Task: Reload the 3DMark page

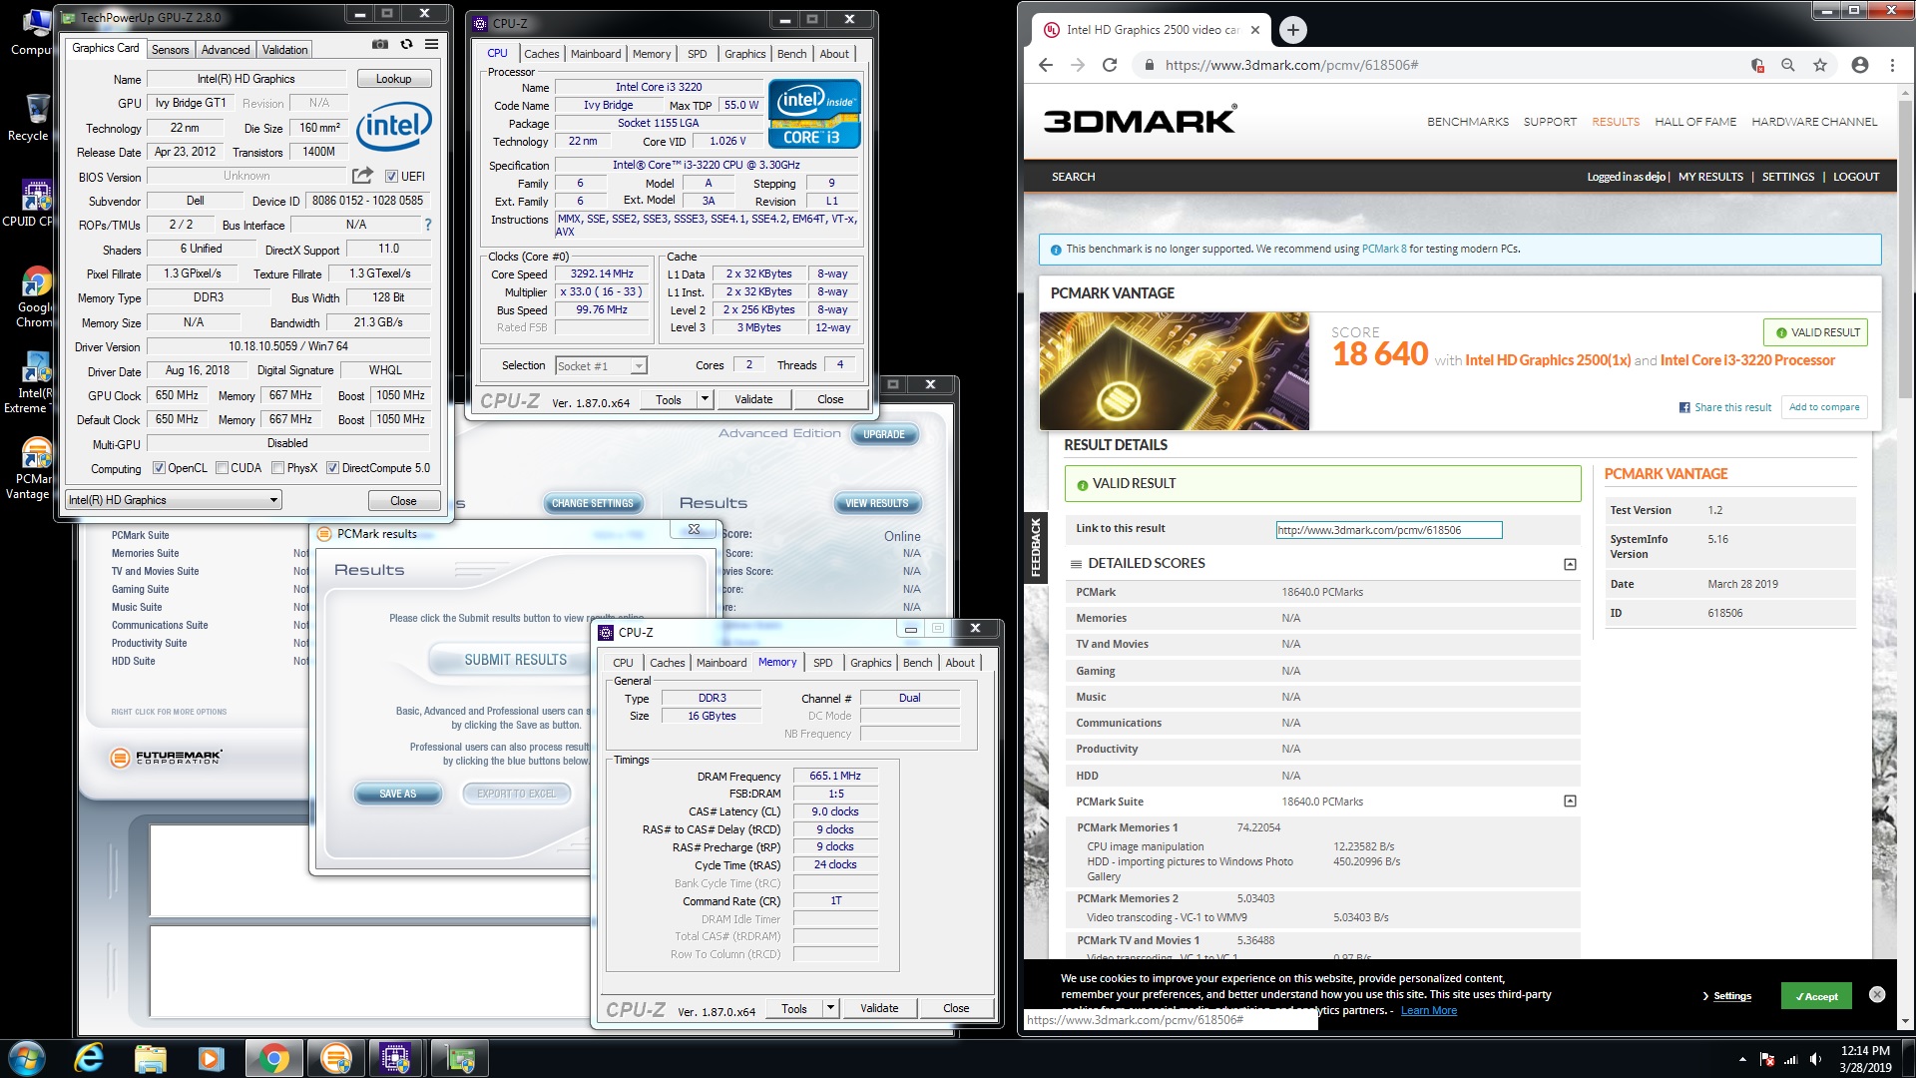Action: coord(1110,65)
